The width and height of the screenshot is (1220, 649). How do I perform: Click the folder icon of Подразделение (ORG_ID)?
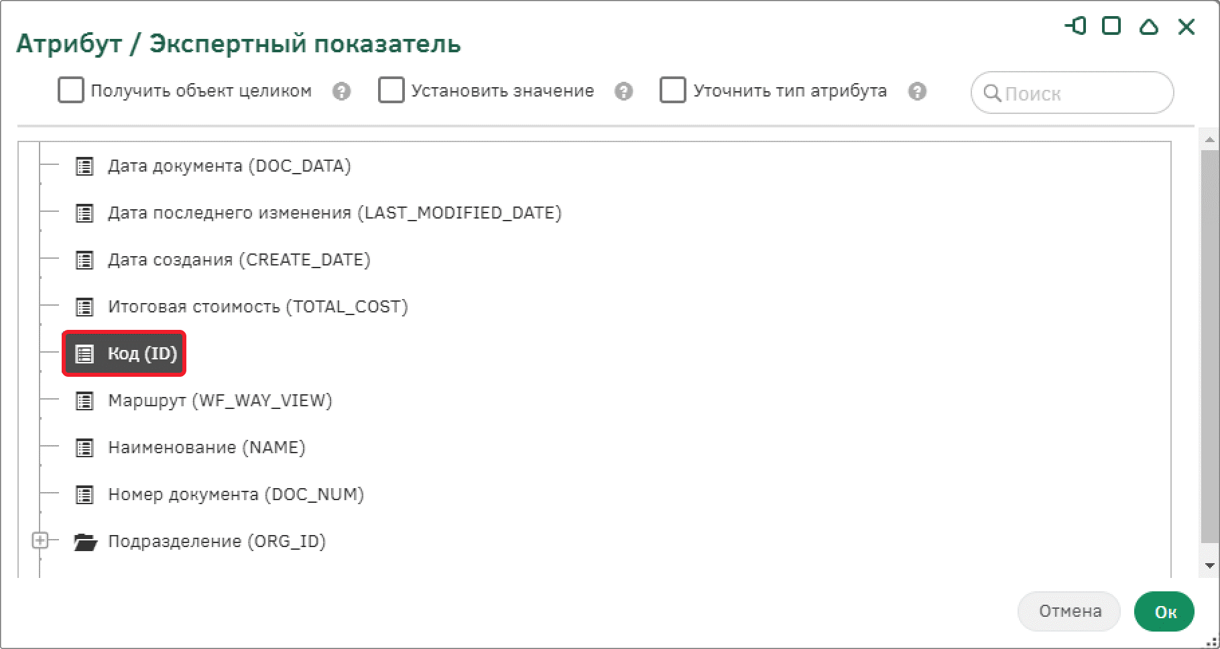85,542
